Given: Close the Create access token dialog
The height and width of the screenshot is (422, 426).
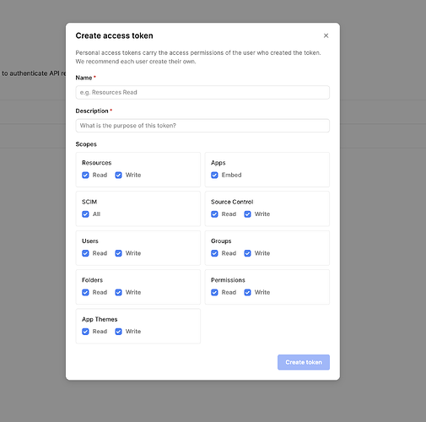Looking at the screenshot, I should (326, 35).
